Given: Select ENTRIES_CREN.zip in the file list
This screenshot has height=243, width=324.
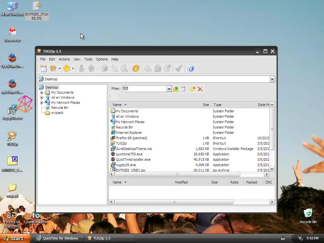Looking at the screenshot, I should [x=130, y=170].
